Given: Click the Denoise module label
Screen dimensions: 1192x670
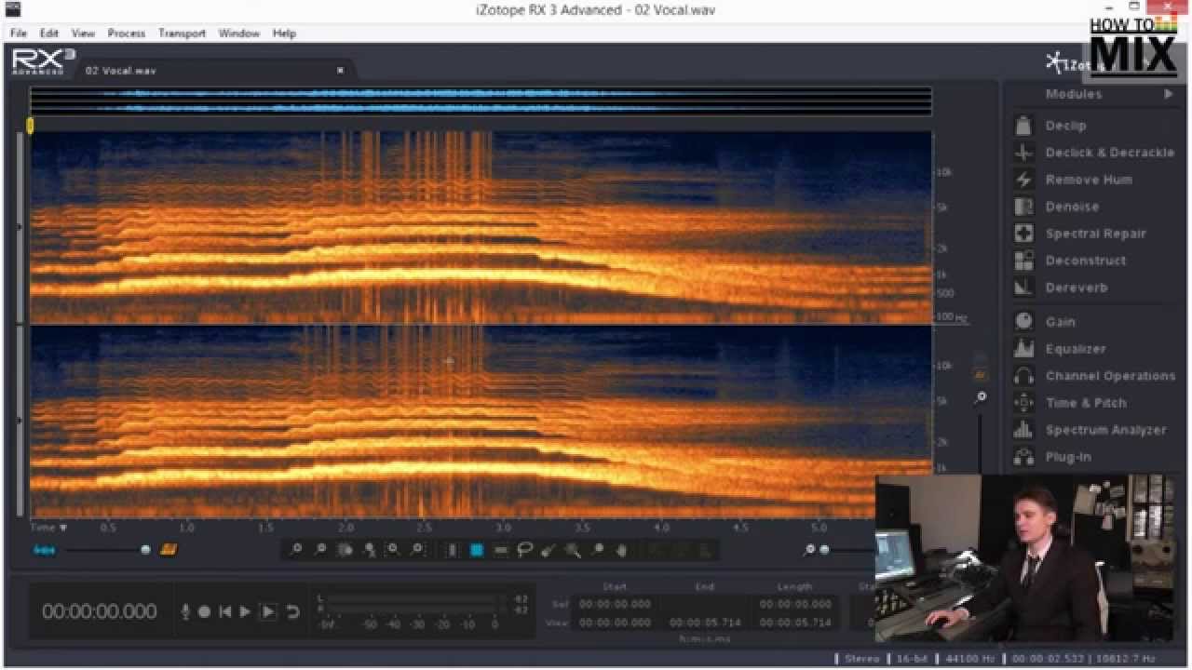Looking at the screenshot, I should pyautogui.click(x=1072, y=207).
